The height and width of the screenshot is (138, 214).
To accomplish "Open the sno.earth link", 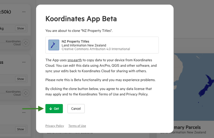I will 75,60.
